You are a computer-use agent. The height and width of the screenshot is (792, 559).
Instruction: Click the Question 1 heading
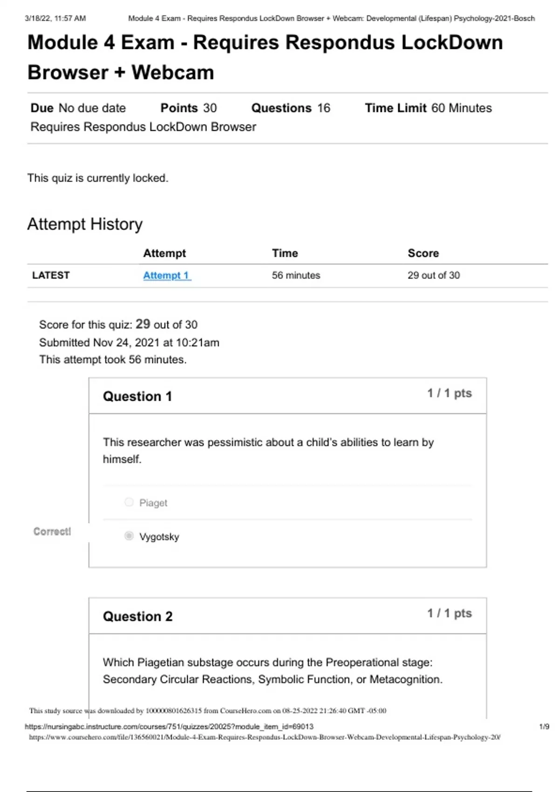point(137,396)
